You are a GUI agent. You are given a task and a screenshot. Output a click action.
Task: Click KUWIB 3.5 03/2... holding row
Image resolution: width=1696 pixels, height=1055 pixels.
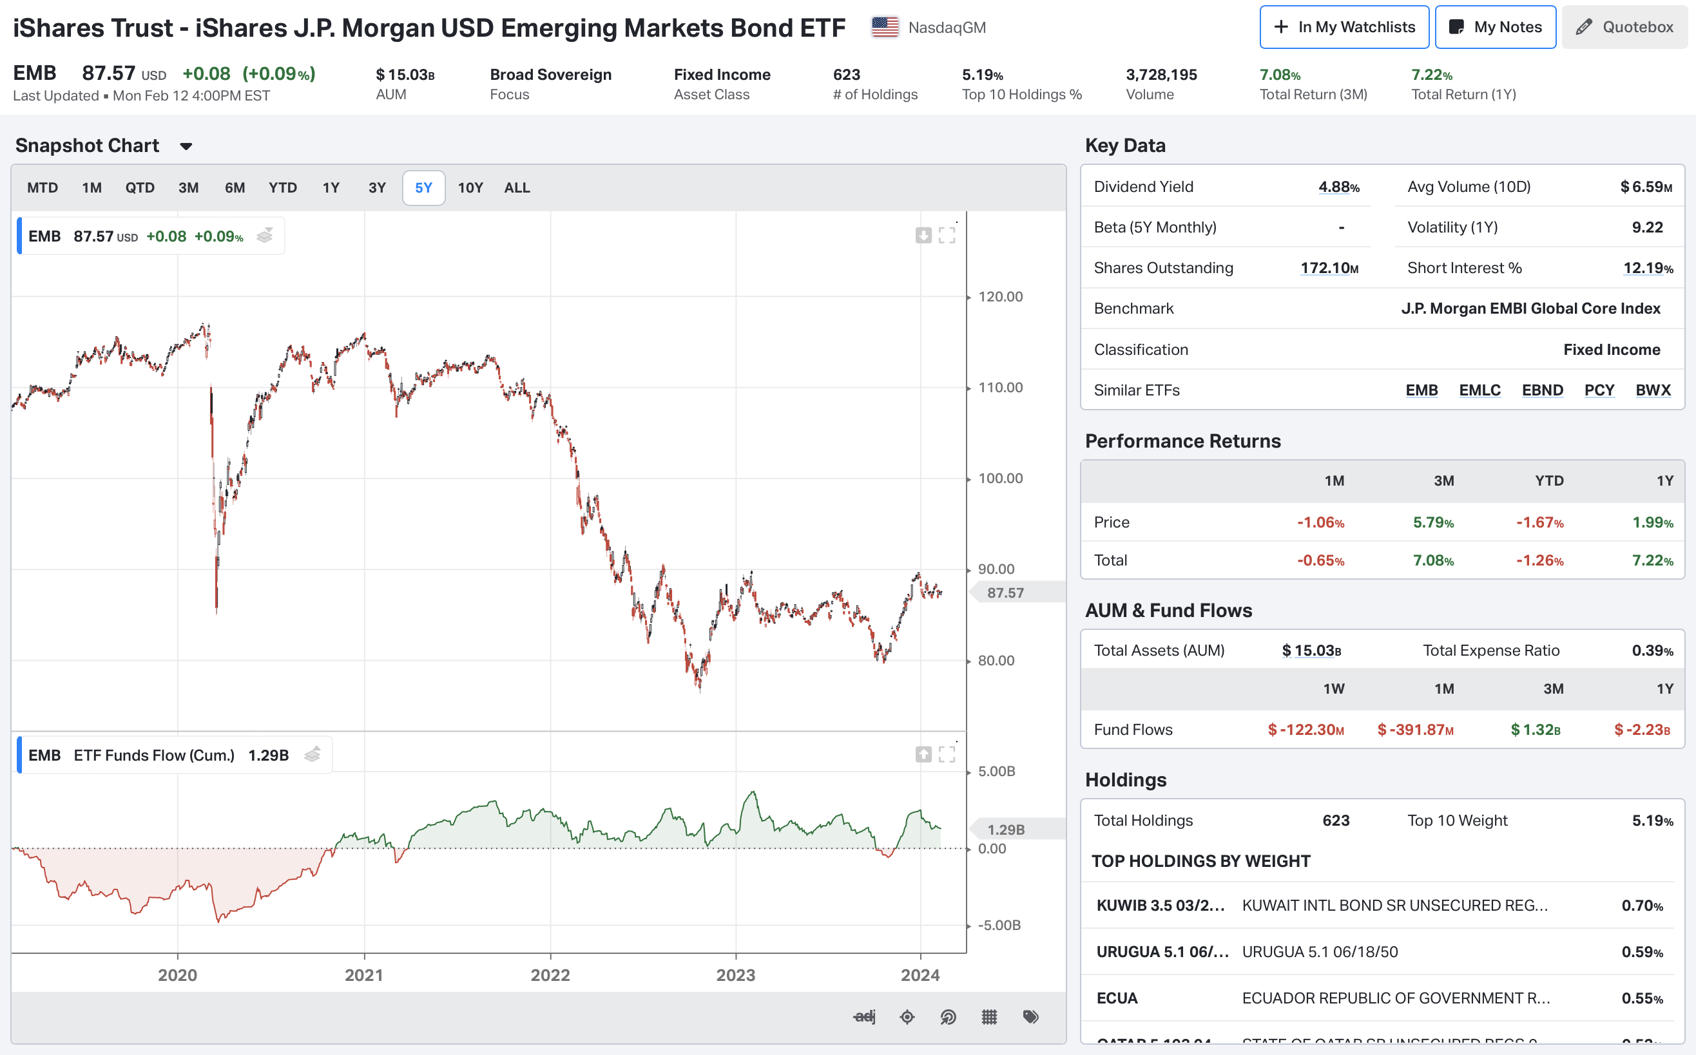(1378, 905)
